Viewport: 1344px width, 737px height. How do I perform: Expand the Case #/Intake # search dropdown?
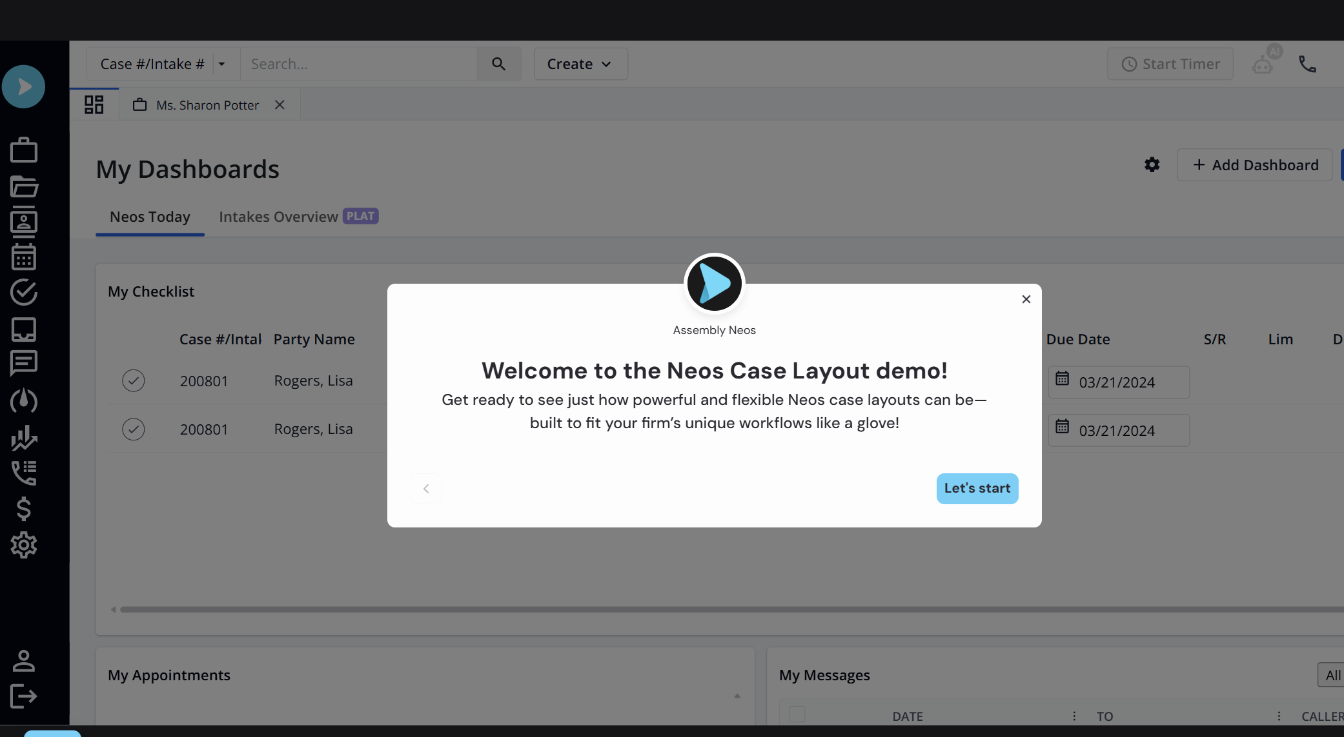click(221, 64)
